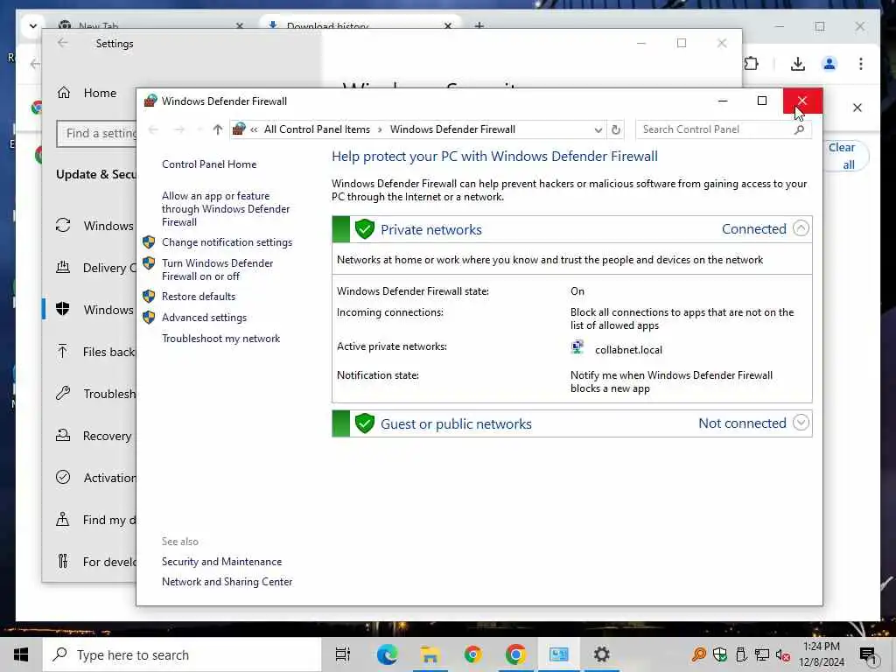Open notification center in taskbar

coord(867,654)
